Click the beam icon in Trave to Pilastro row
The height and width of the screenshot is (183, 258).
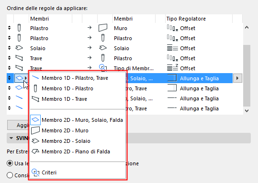[x=19, y=58]
